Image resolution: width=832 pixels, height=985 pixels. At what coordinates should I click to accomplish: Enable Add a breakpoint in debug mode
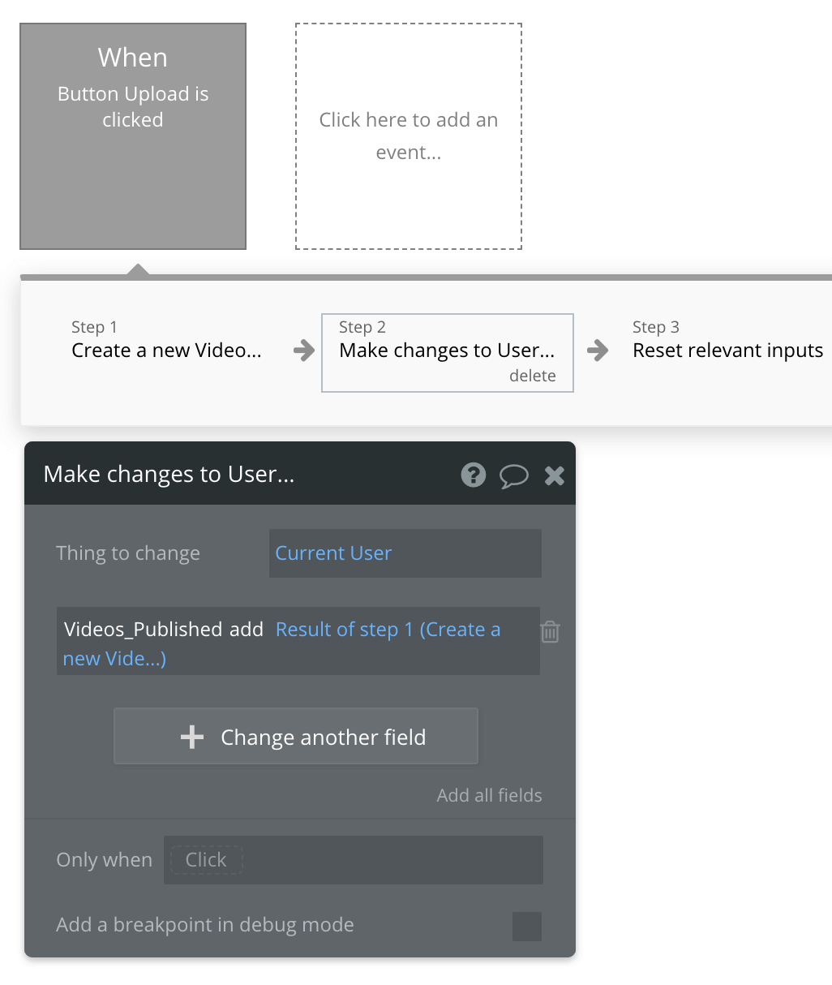(x=526, y=926)
